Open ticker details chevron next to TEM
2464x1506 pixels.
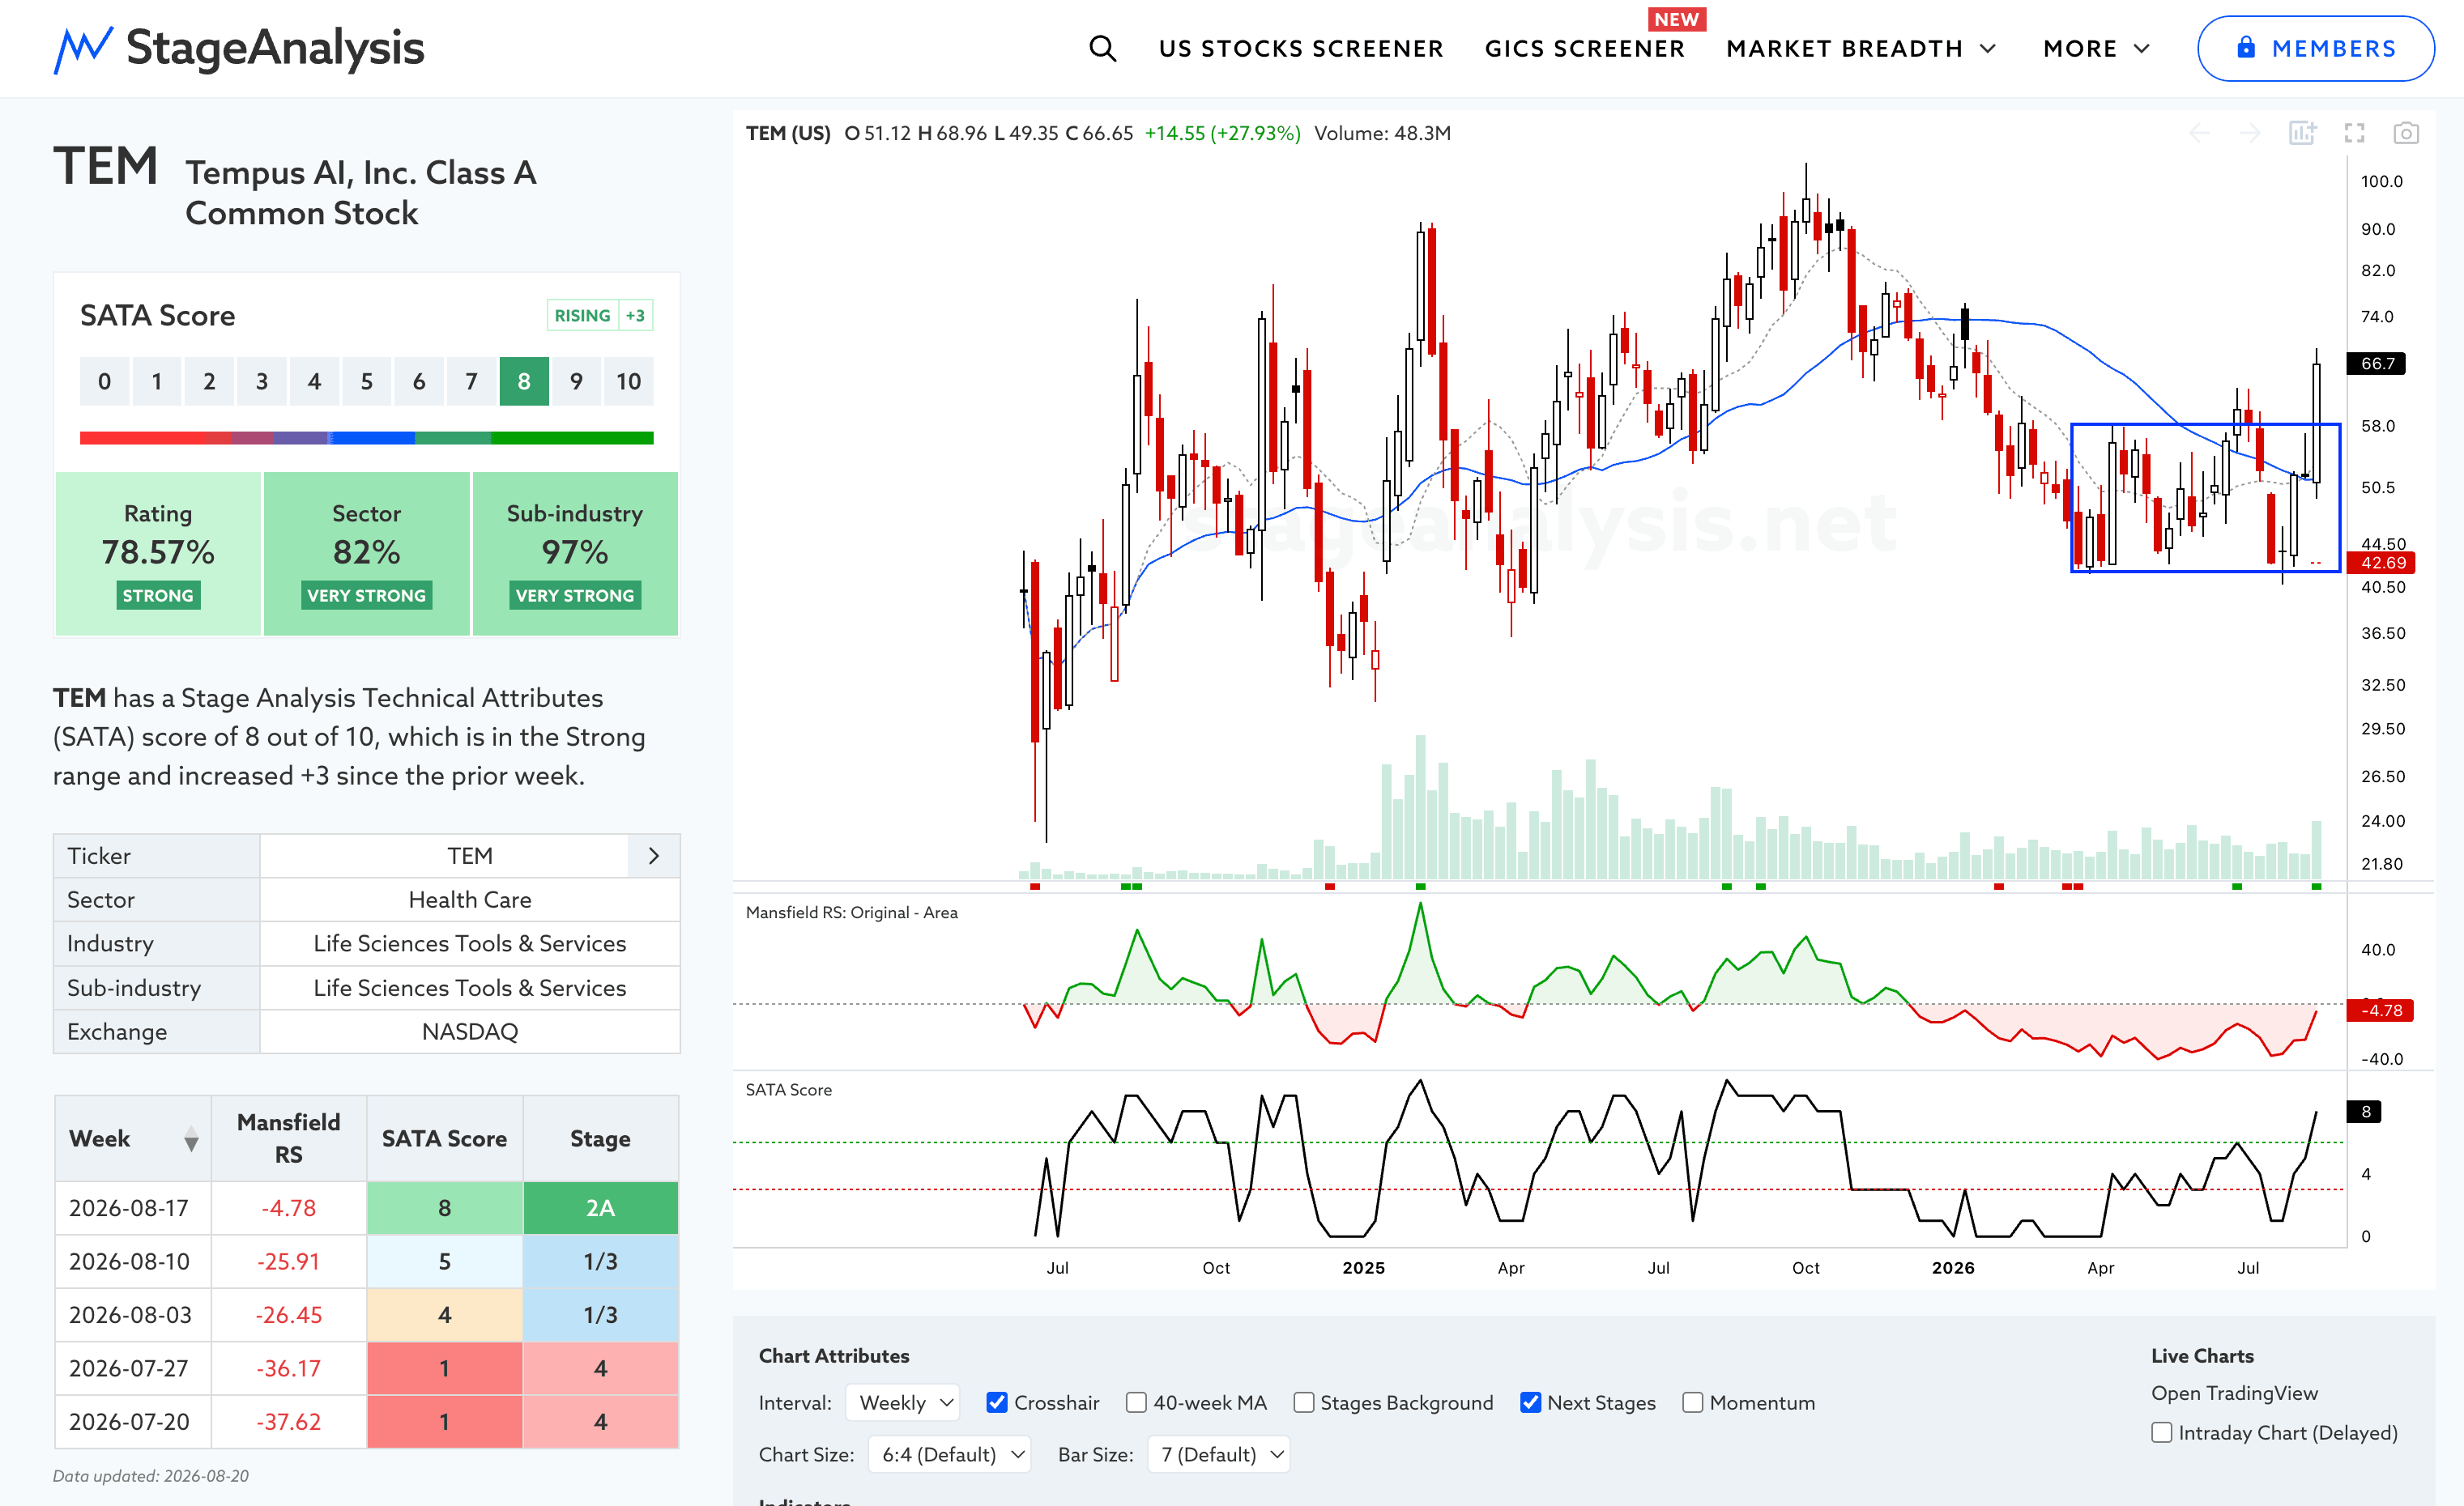point(654,857)
